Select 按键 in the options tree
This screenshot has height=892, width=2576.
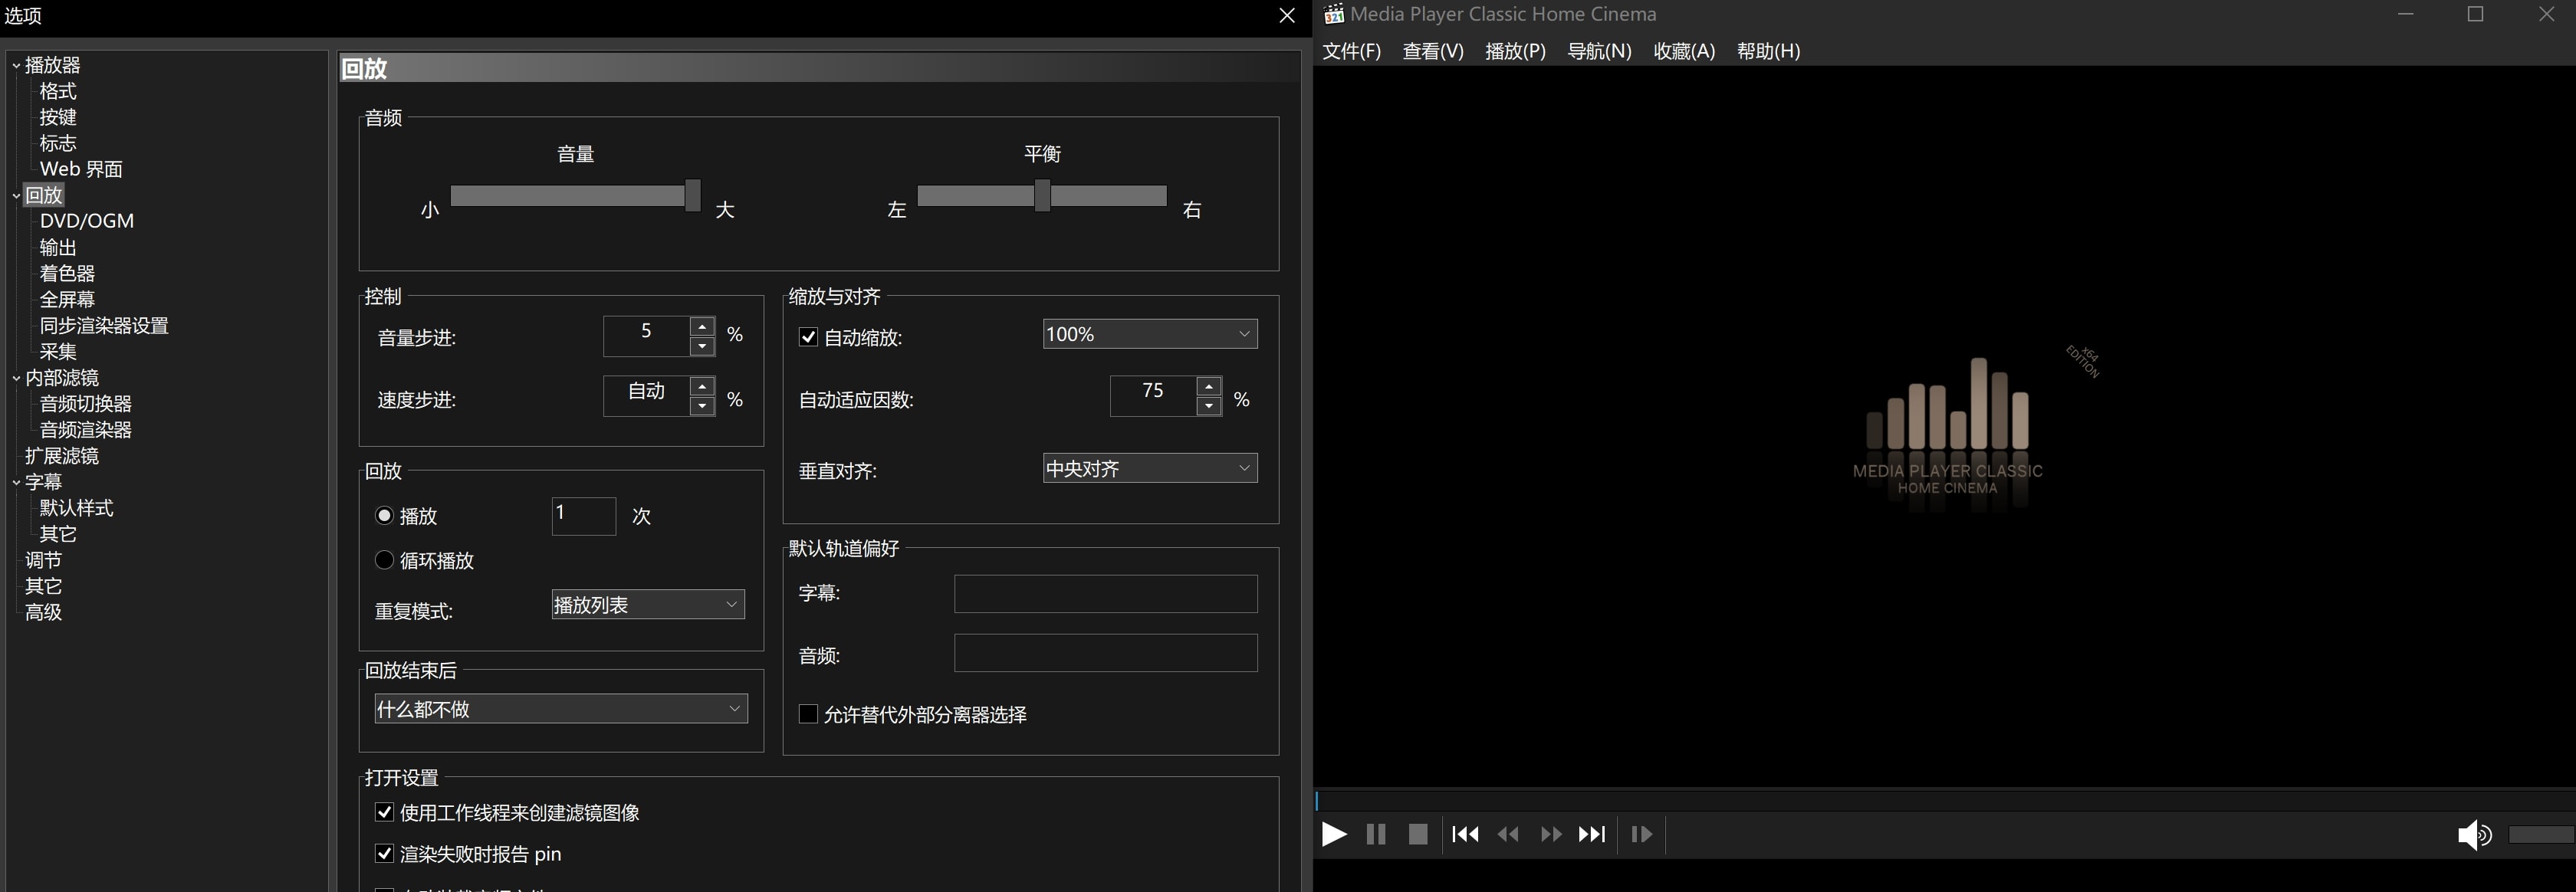pos(58,117)
